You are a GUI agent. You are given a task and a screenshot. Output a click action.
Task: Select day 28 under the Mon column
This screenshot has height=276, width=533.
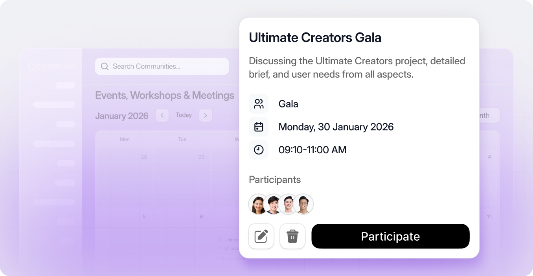click(144, 157)
